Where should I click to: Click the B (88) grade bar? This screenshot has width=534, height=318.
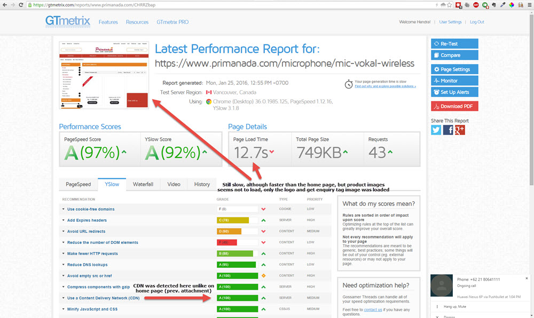(235, 253)
